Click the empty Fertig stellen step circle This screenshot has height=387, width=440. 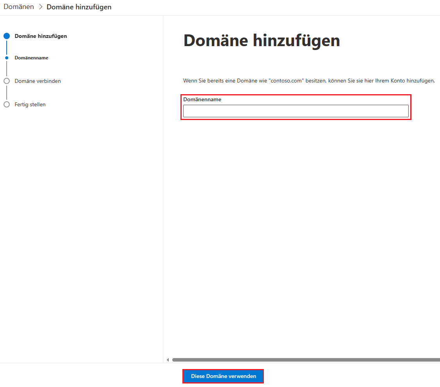click(x=7, y=104)
